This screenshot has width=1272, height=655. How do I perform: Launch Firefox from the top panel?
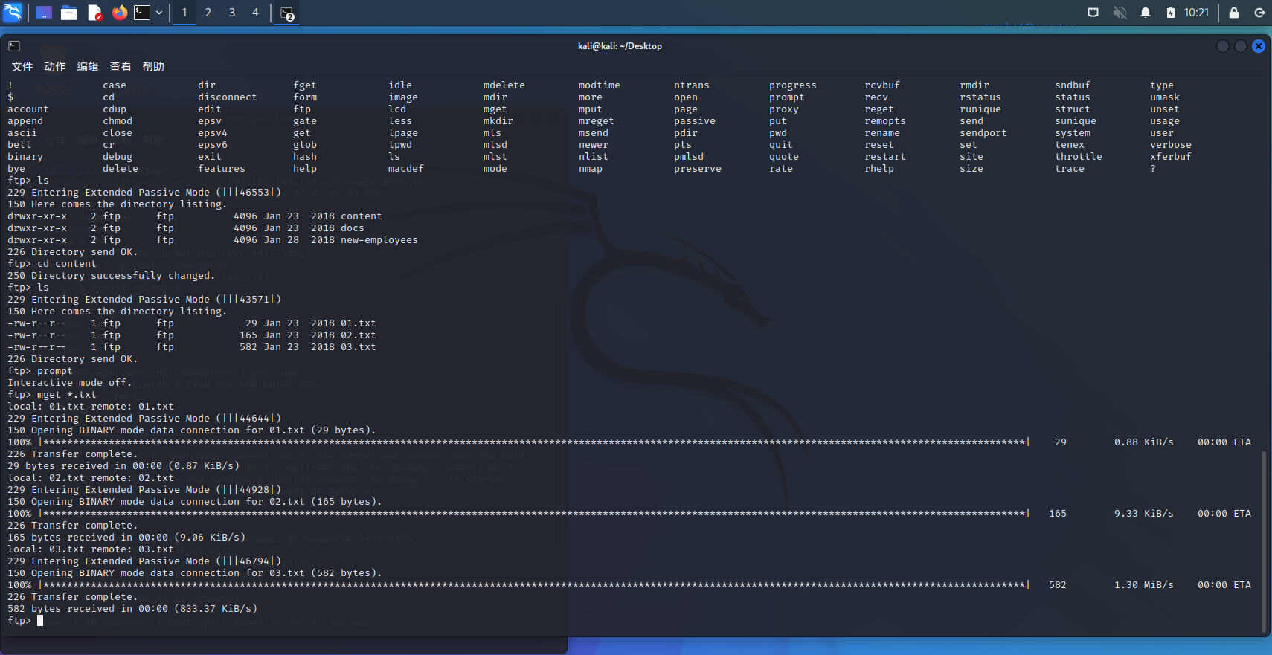coord(120,13)
